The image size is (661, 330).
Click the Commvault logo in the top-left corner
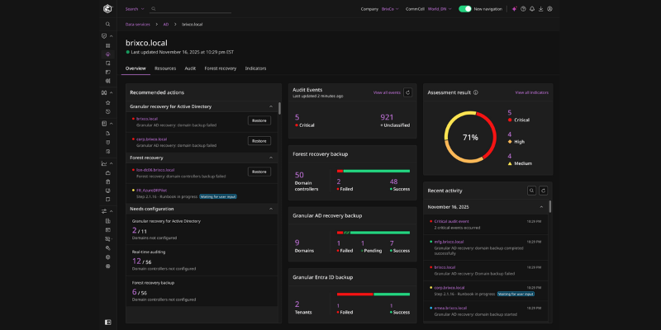click(108, 9)
